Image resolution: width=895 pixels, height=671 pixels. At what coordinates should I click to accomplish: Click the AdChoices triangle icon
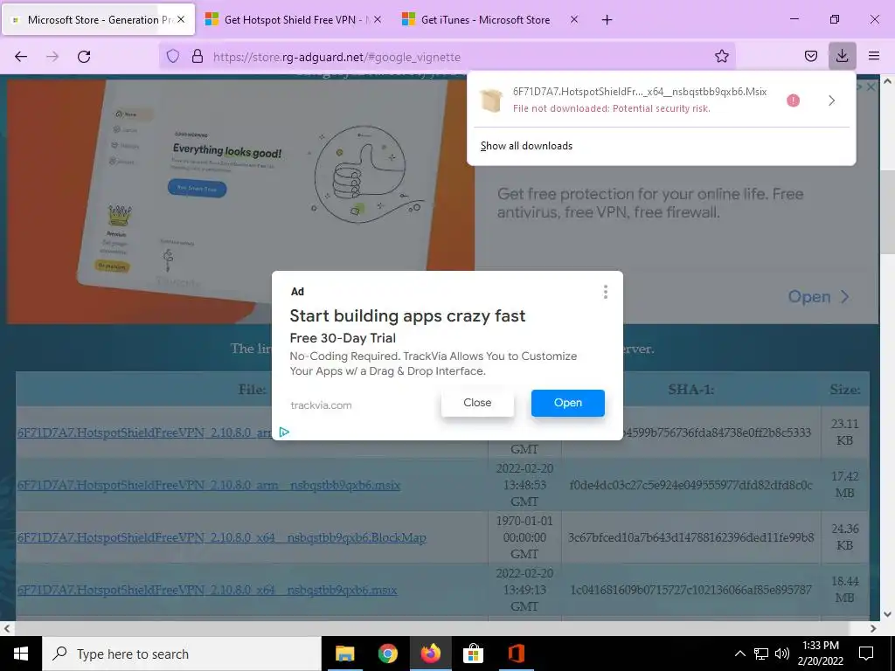pos(284,432)
